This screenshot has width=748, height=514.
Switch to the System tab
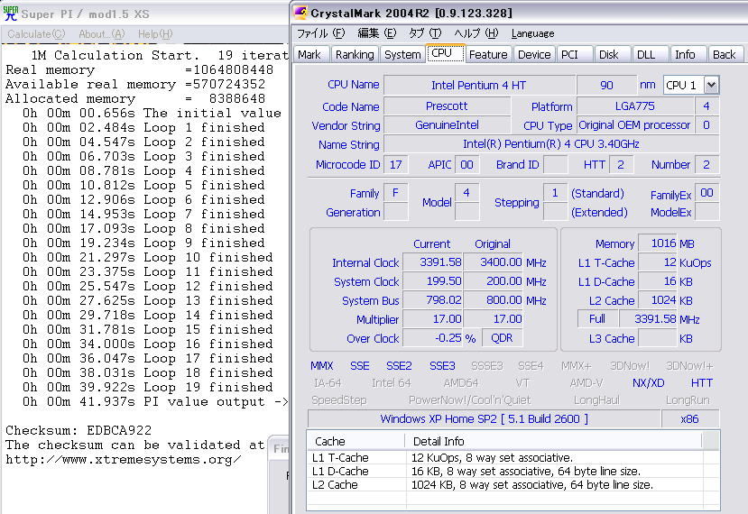click(x=402, y=54)
